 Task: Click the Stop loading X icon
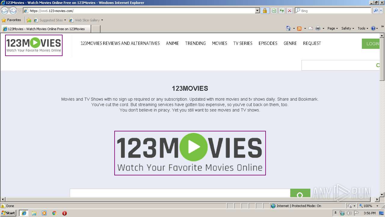coord(290,11)
